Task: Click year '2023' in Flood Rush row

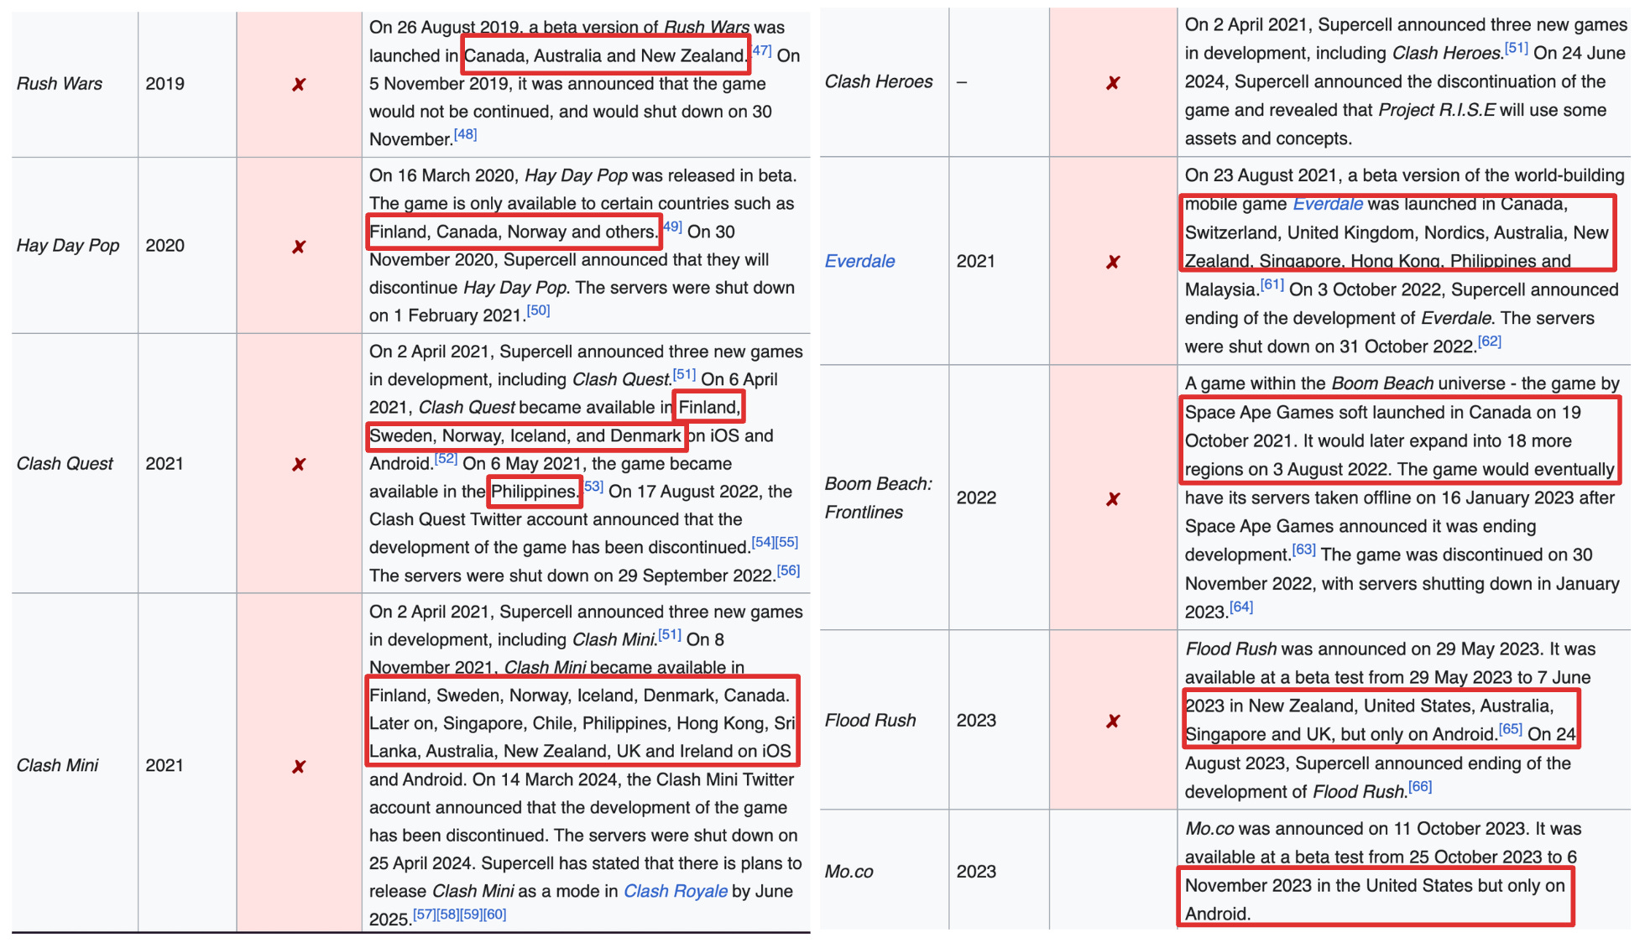Action: [976, 720]
